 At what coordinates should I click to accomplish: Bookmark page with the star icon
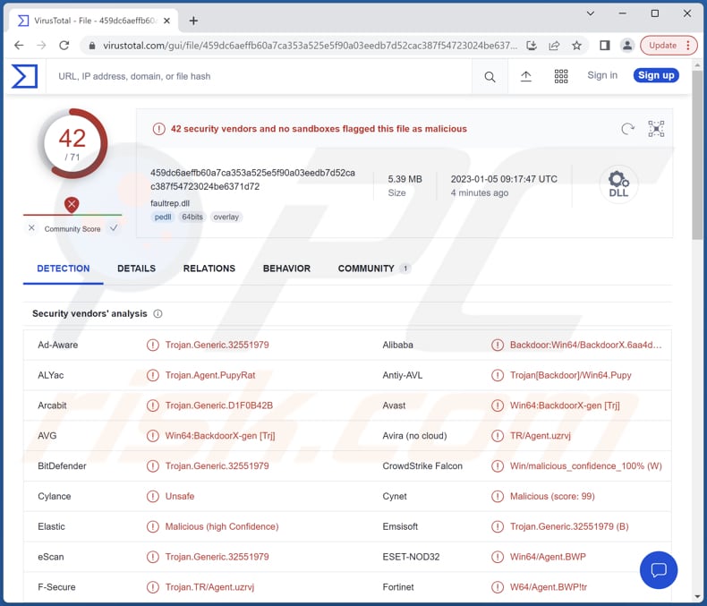click(577, 46)
